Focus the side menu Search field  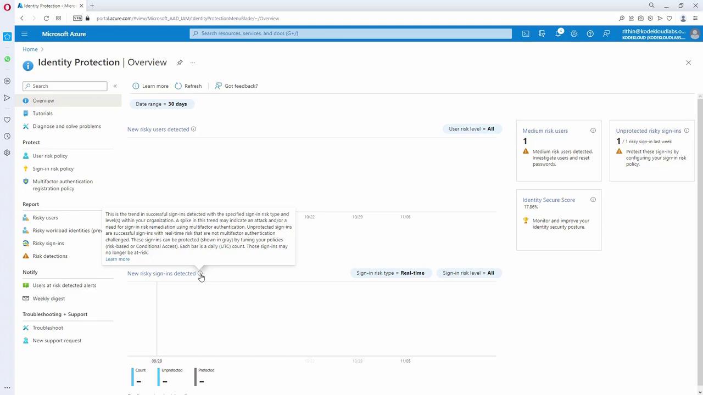65,86
